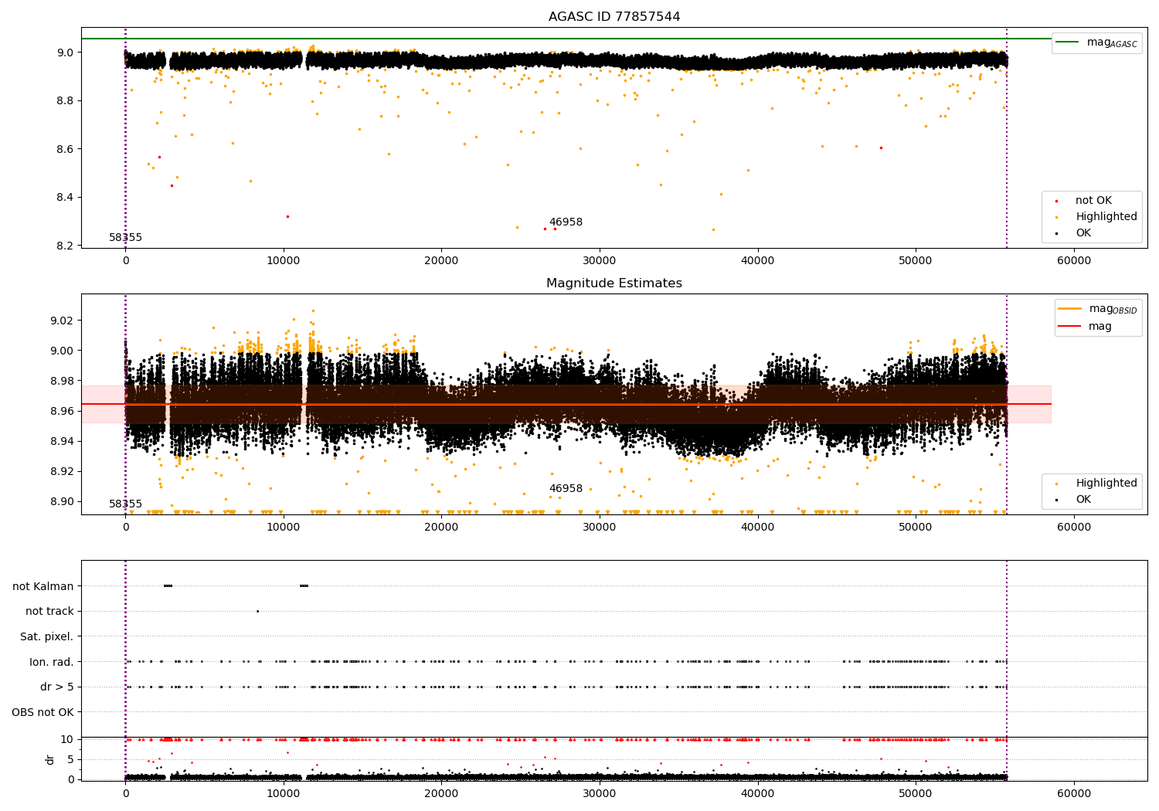The height and width of the screenshot is (811, 1159).
Task: Click "OK" entry in the middle plot legend
Action: tap(1083, 500)
